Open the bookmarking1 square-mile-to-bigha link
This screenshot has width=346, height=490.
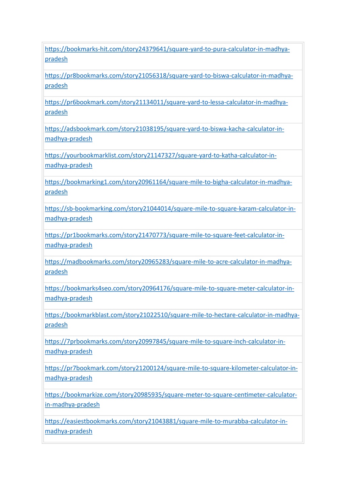pos(168,182)
